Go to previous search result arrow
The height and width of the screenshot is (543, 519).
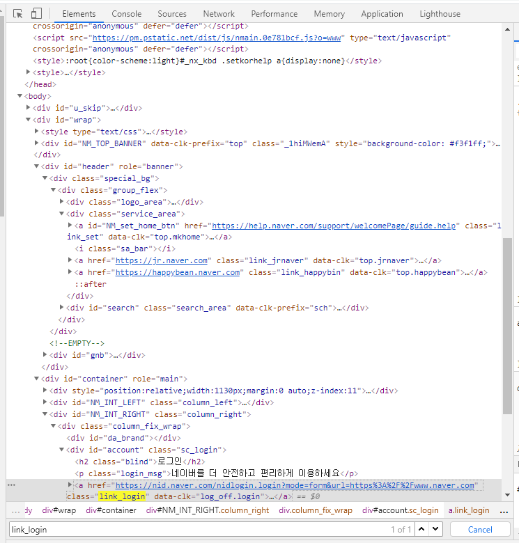click(421, 529)
